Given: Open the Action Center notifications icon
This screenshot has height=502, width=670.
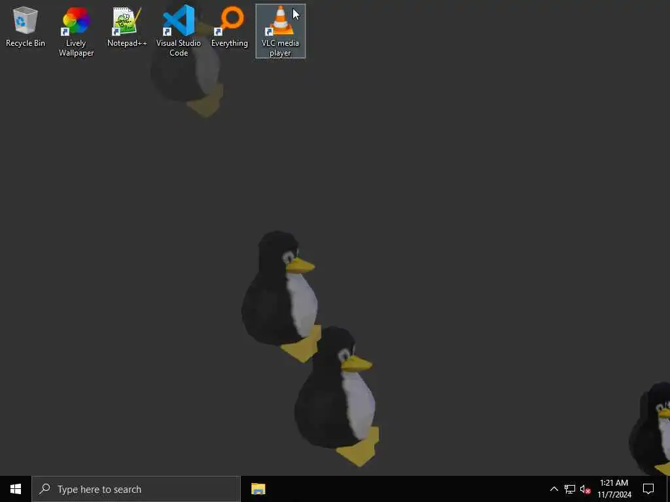Looking at the screenshot, I should pos(648,489).
